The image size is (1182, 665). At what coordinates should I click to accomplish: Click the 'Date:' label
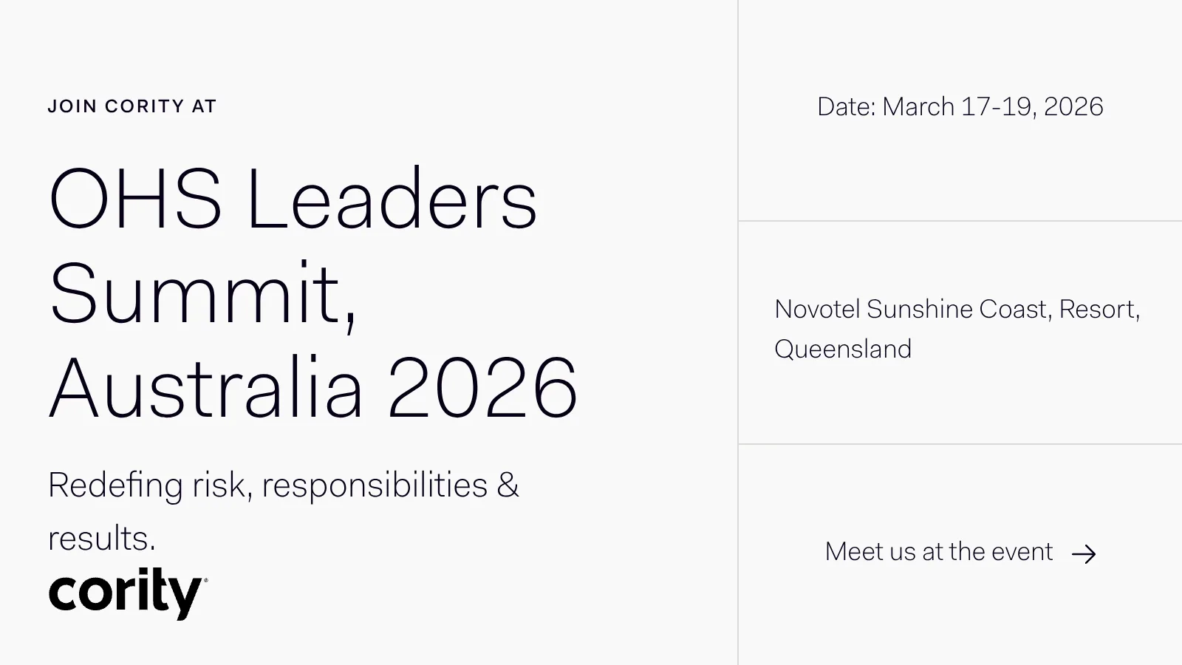pos(846,107)
